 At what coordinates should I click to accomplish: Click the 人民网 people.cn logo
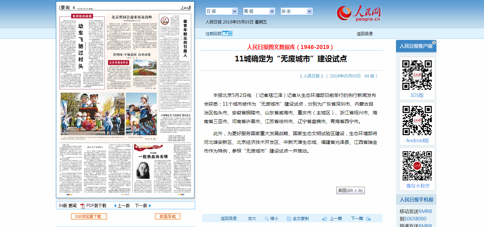coord(358,14)
